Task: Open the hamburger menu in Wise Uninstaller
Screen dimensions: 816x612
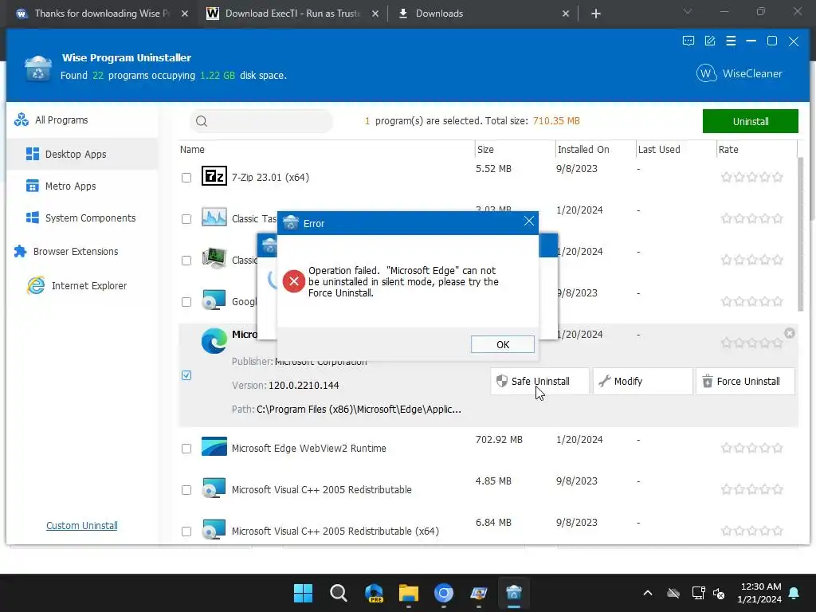Action: point(731,41)
